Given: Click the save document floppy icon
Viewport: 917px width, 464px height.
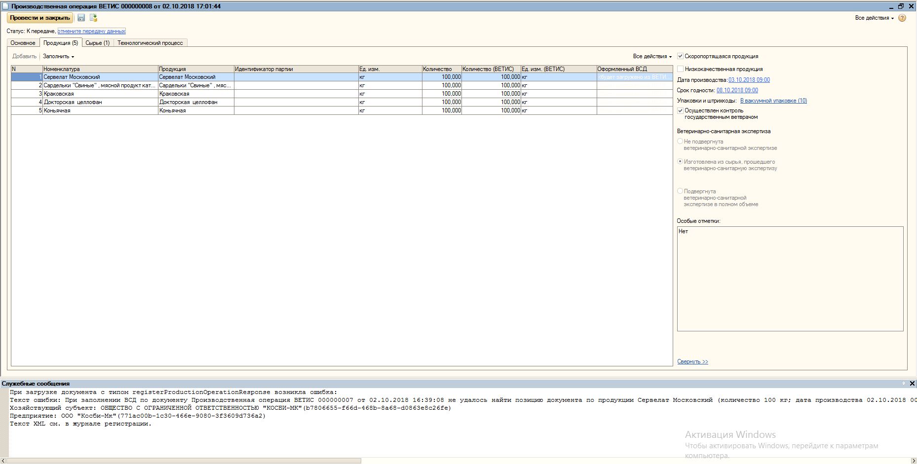Looking at the screenshot, I should [x=81, y=18].
